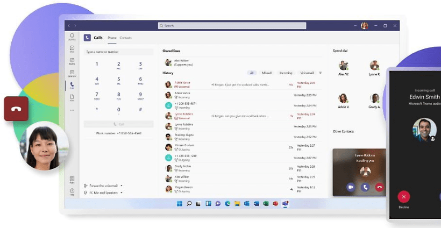Open the Windows Start menu
This screenshot has width=441, height=228.
[x=179, y=204]
